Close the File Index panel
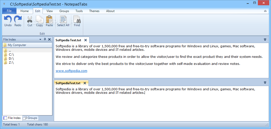271x129 pixels. pos(50,39)
